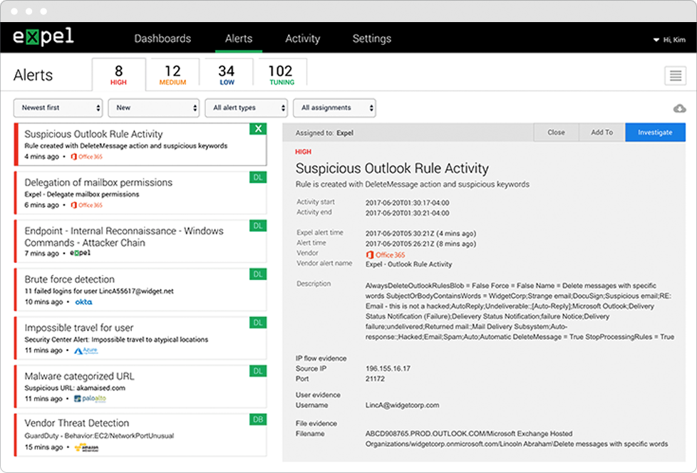Screen dimensions: 697x473
Task: Open the Alerts navigation item
Action: [239, 38]
